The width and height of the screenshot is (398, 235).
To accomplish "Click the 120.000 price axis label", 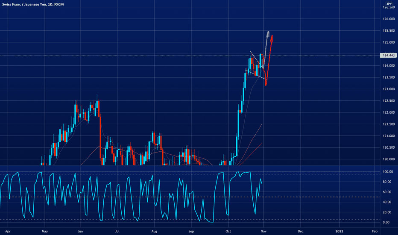I will (x=389, y=159).
